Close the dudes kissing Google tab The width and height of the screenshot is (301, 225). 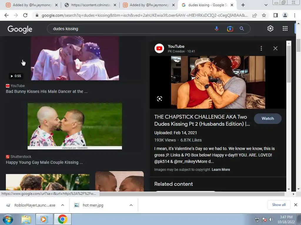coord(232,5)
